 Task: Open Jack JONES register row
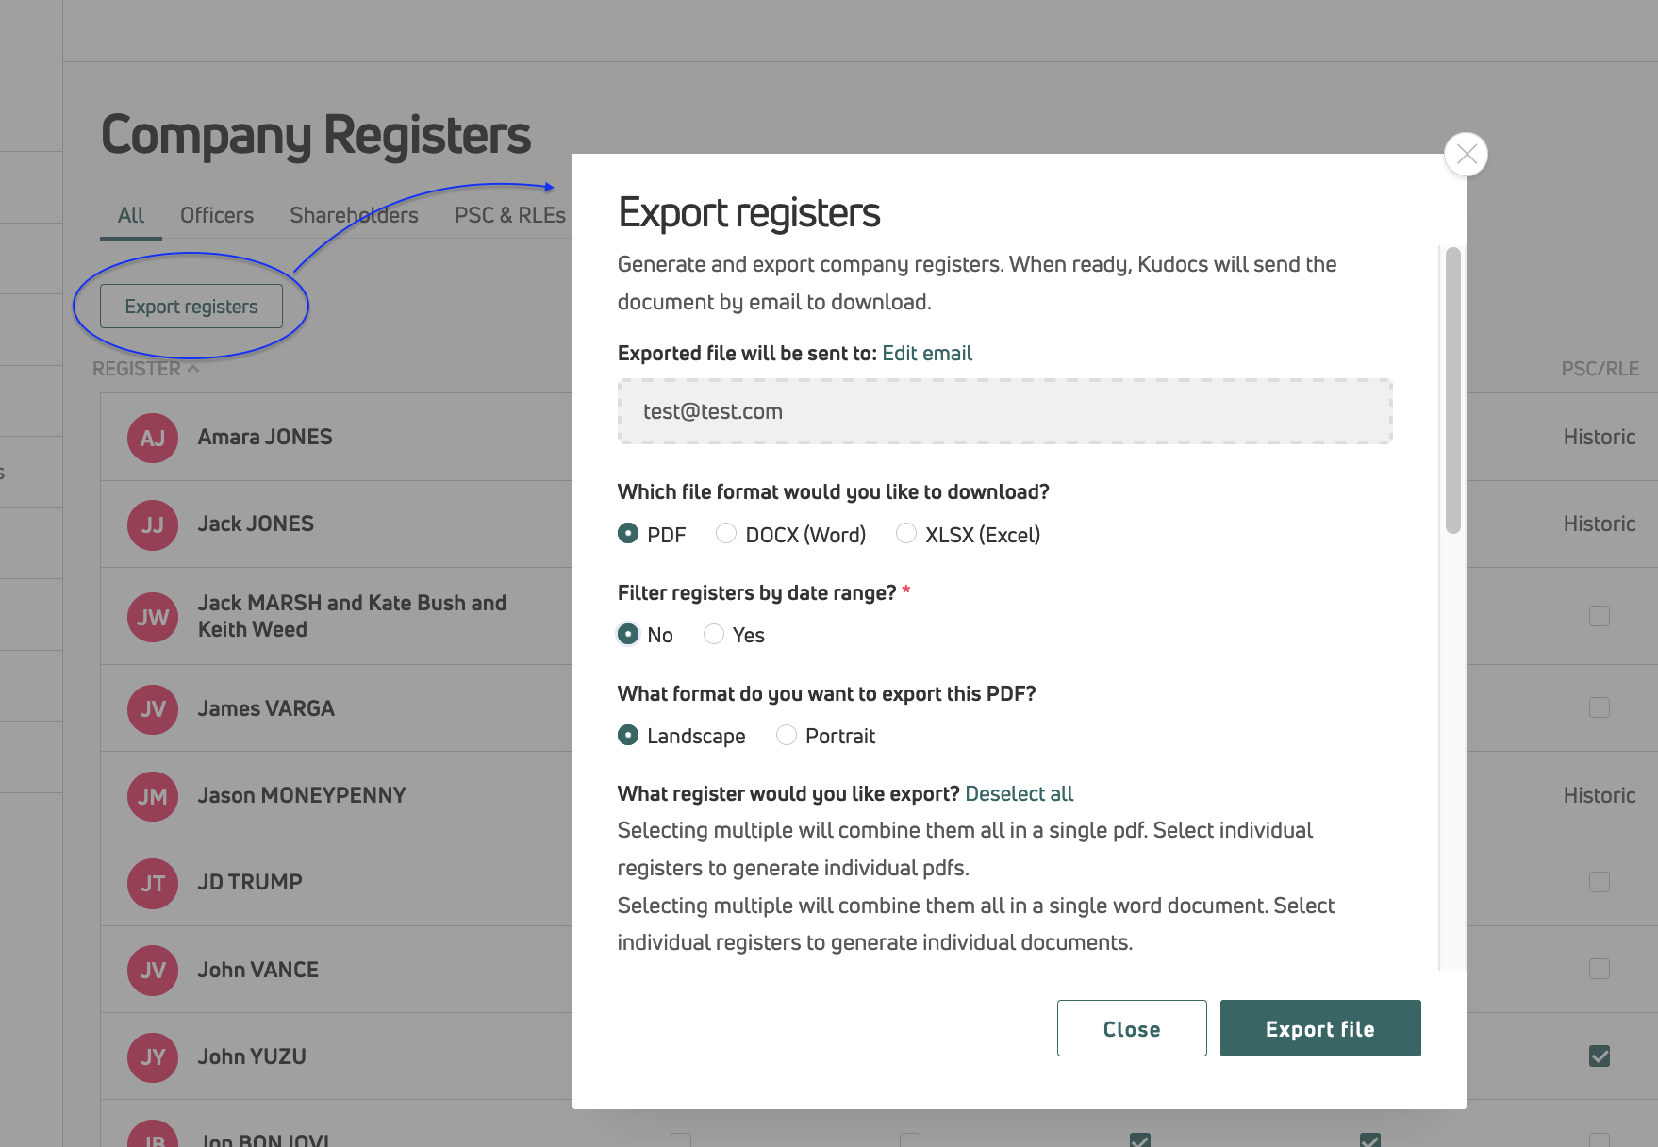coord(256,524)
